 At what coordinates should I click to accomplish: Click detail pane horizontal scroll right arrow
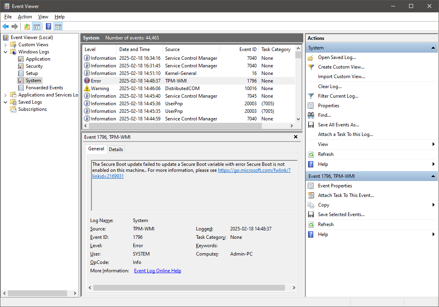pyautogui.click(x=294, y=288)
